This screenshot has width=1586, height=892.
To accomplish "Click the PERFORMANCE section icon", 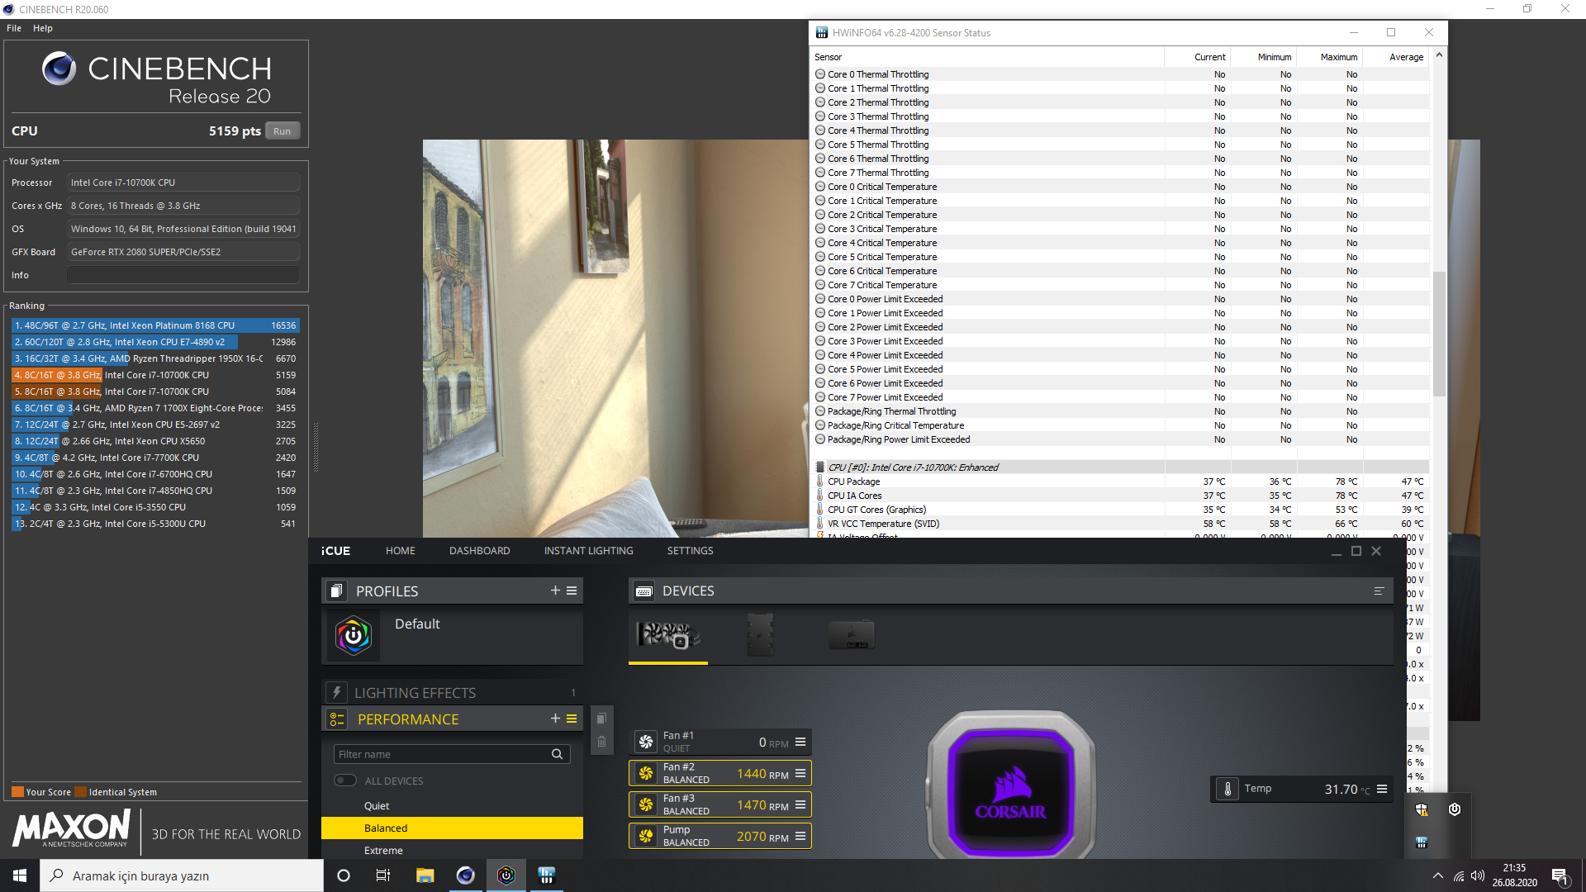I will pyautogui.click(x=336, y=719).
